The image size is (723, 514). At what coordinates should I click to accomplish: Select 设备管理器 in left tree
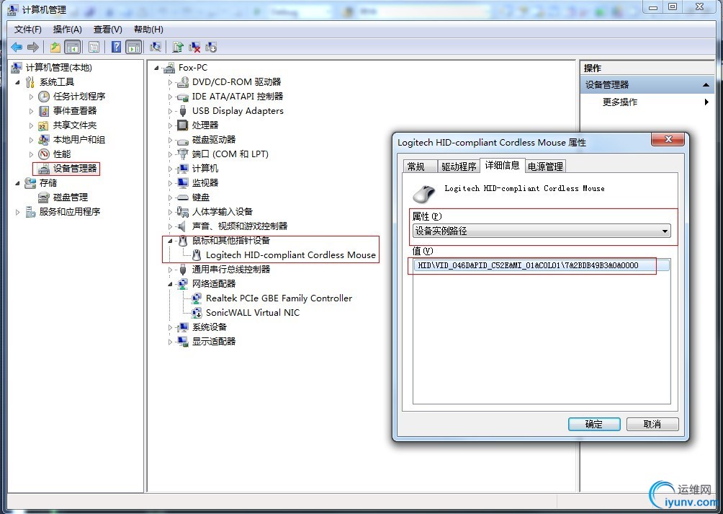click(75, 169)
